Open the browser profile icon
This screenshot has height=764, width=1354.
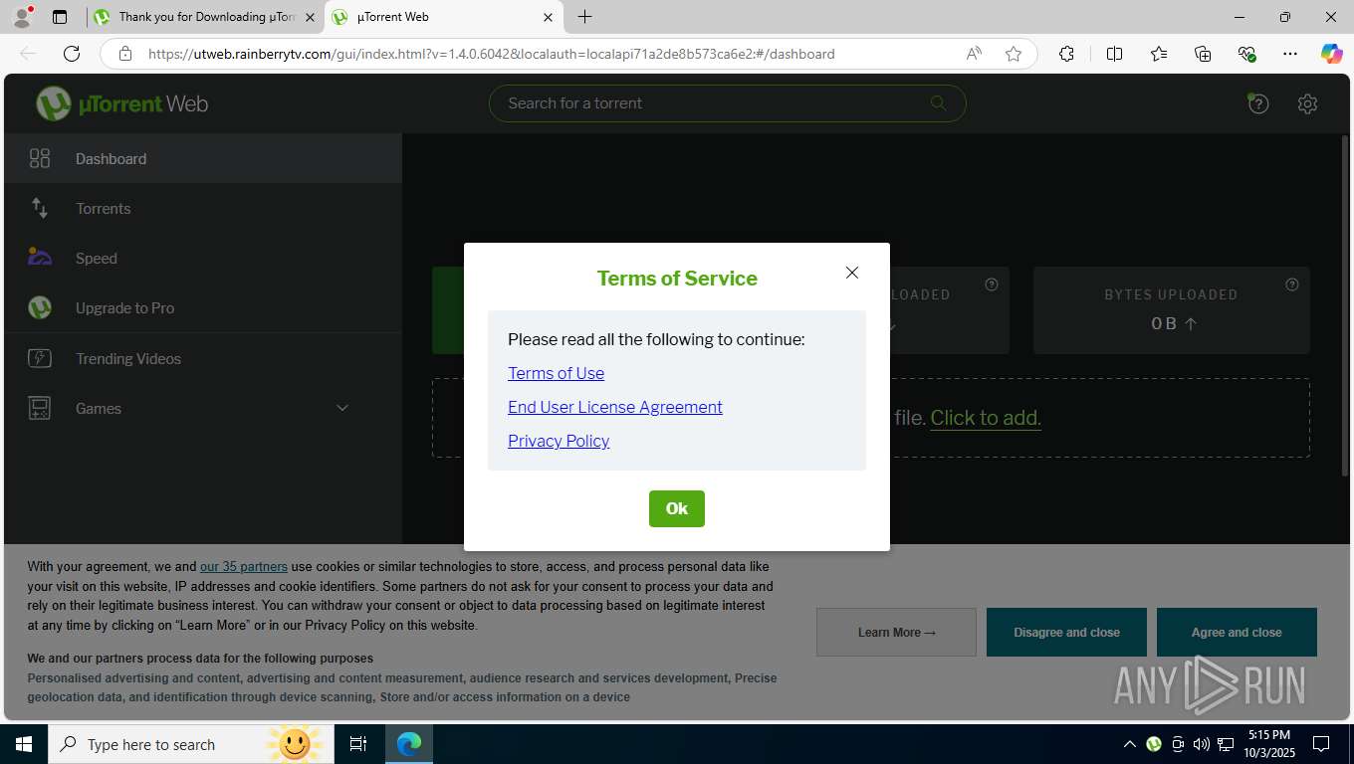click(22, 17)
